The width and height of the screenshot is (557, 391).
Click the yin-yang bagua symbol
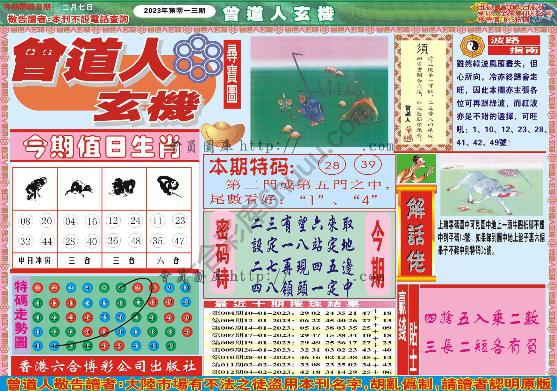point(473,46)
